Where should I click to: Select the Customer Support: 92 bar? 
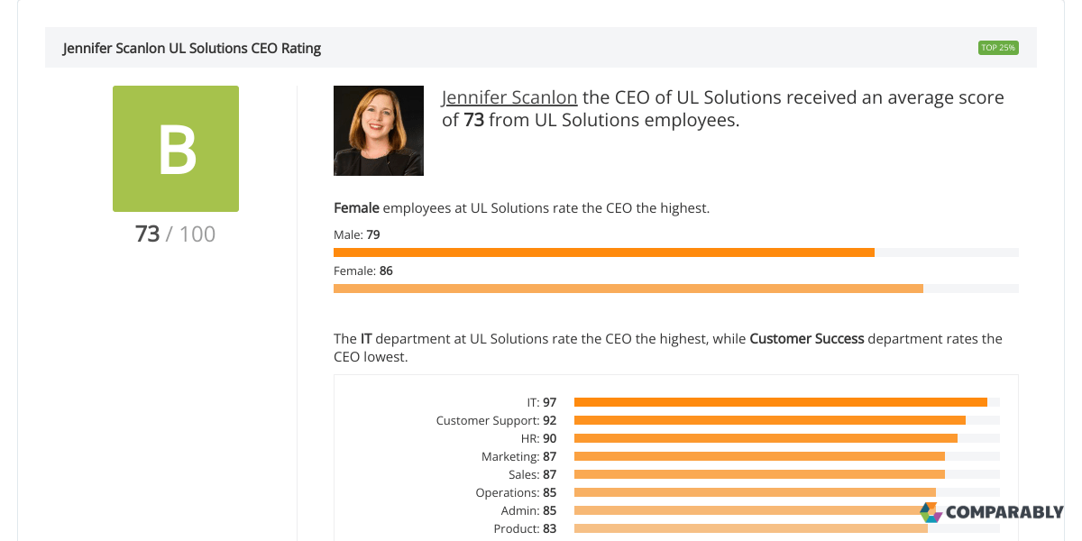click(770, 419)
